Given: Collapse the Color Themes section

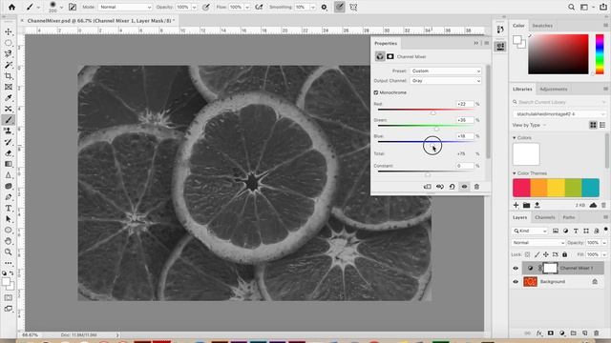Looking at the screenshot, I should click(515, 173).
